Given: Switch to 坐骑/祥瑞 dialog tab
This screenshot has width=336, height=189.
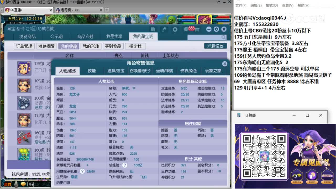Looking at the screenshot, I should click(165, 71).
